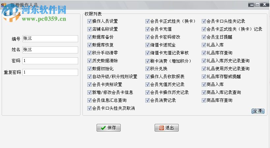The height and width of the screenshot is (148, 270).
Task: Disable 会员卡口头挂失及取消 permission
Action: coord(89,108)
